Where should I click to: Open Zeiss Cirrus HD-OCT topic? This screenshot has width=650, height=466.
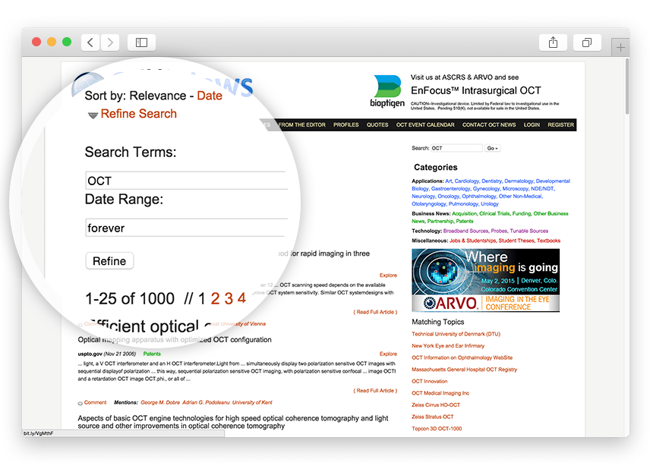437,405
